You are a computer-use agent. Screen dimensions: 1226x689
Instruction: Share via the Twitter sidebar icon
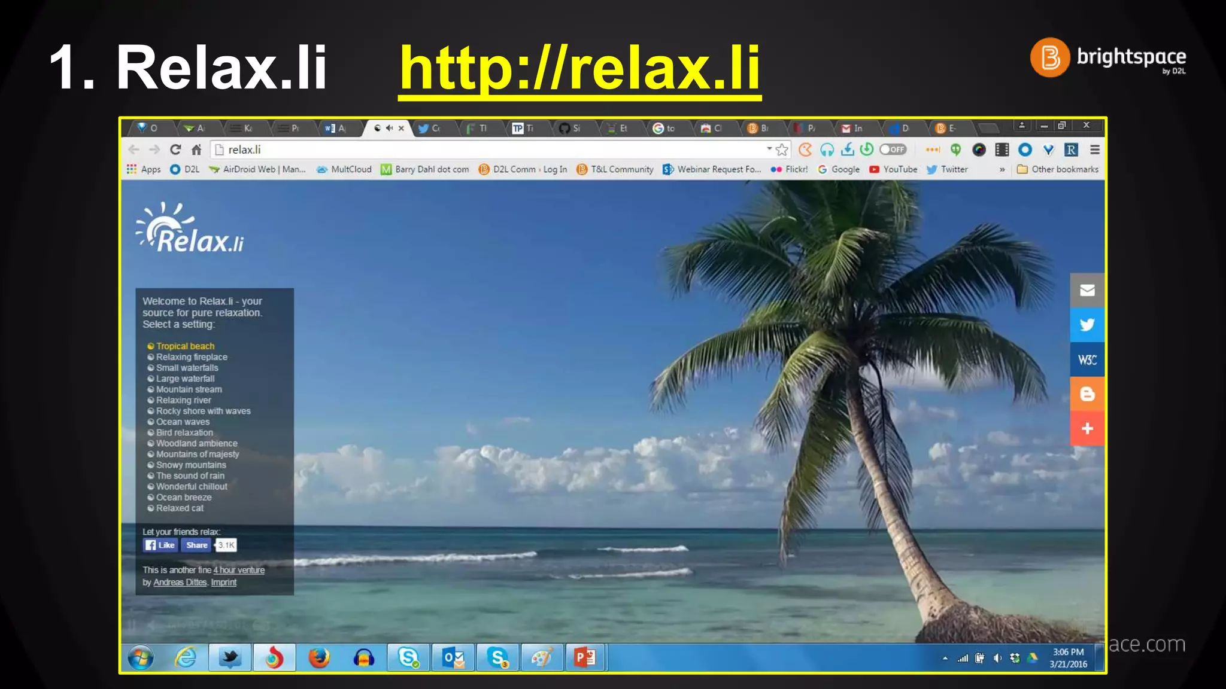click(x=1087, y=325)
